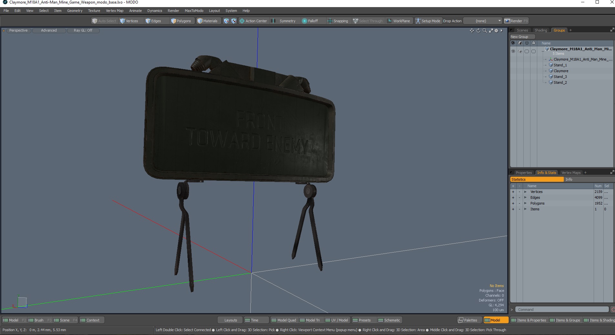Viewport: 615px width, 335px height.
Task: Click the Render button
Action: pos(516,21)
